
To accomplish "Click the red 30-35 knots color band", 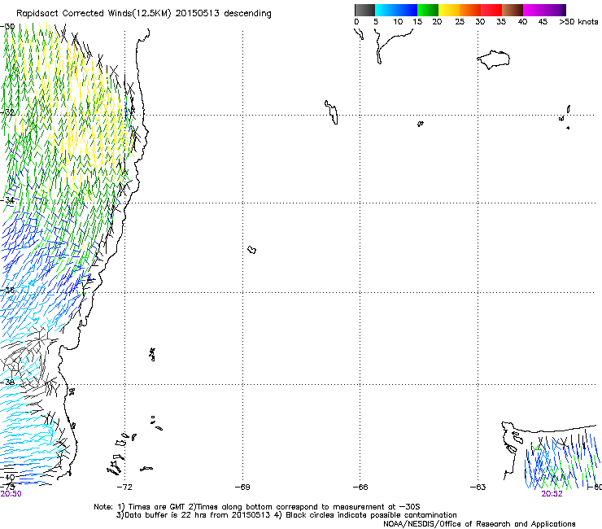I will tap(491, 10).
